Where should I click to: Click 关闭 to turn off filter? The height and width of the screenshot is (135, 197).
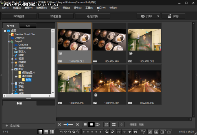pyautogui.click(x=141, y=124)
